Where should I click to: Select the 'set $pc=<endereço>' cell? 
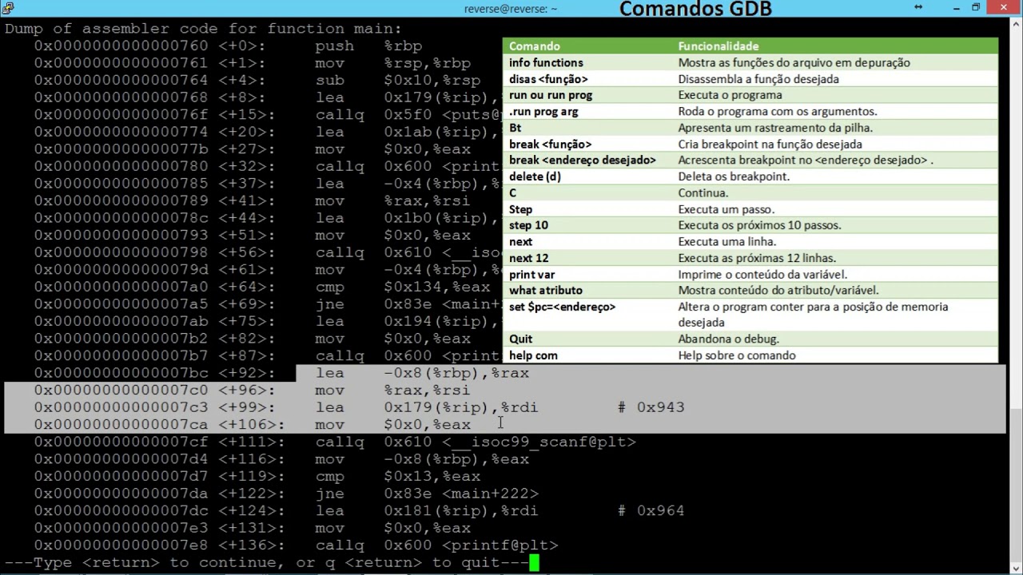click(562, 307)
